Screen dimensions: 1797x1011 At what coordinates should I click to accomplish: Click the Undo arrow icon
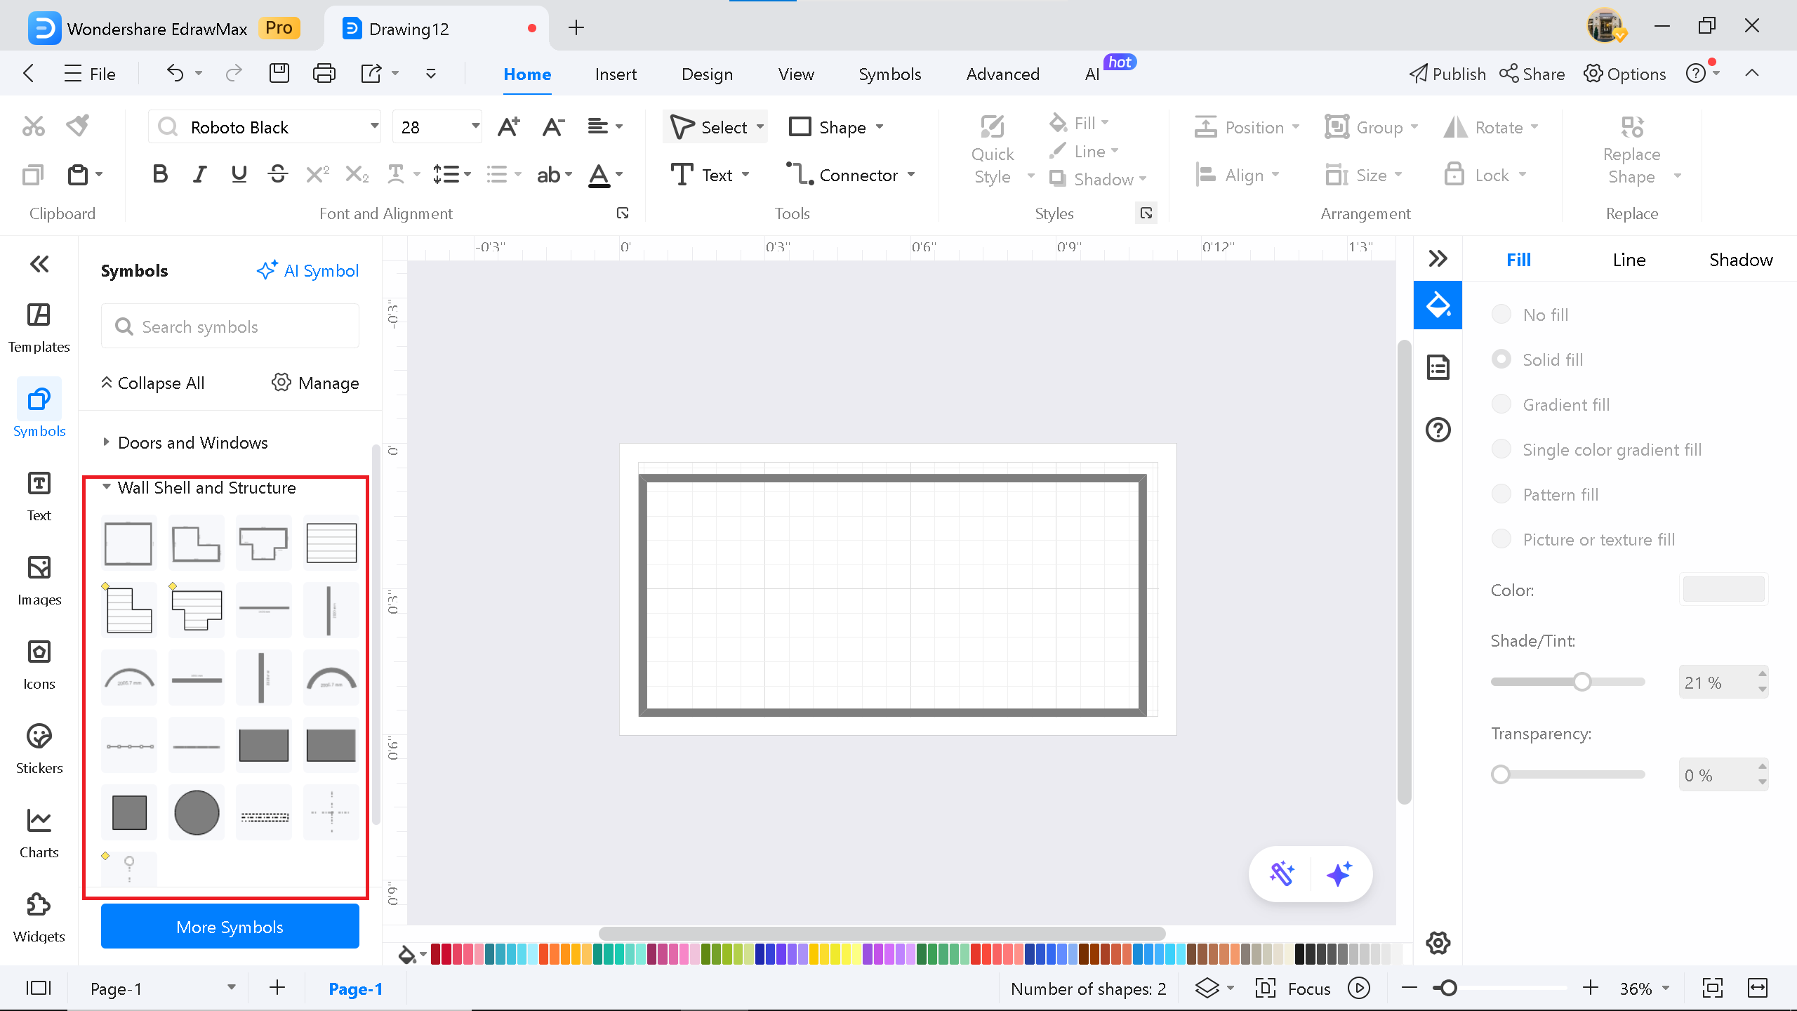(175, 73)
